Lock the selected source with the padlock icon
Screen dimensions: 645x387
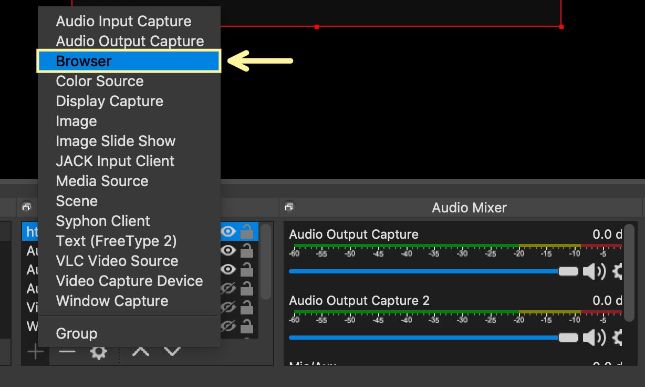(246, 231)
